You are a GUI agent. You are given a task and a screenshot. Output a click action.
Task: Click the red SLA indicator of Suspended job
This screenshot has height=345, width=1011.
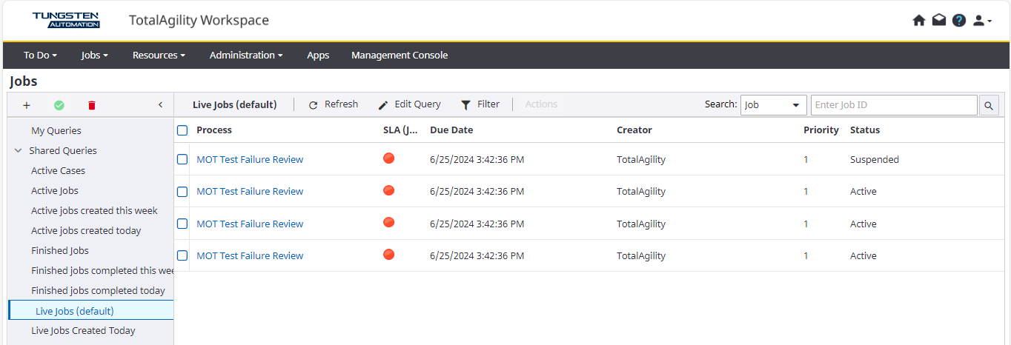point(388,158)
